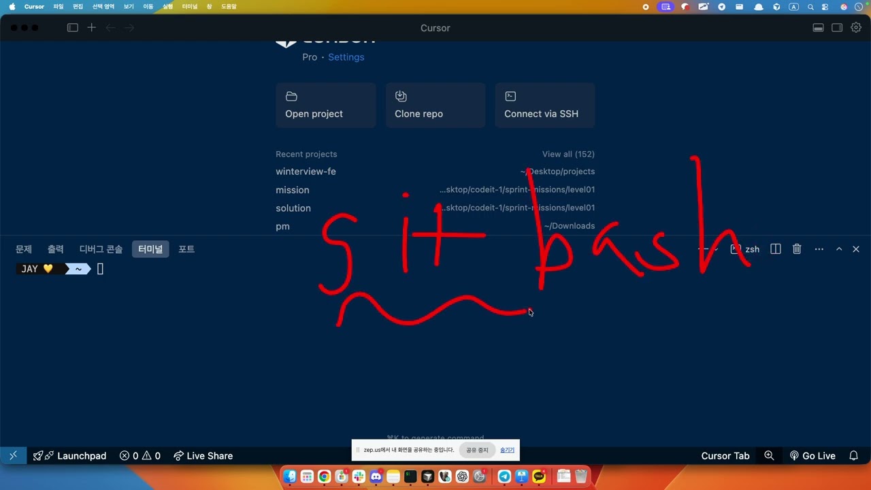The width and height of the screenshot is (871, 490).
Task: Open the Trash in the Dock
Action: pyautogui.click(x=580, y=476)
